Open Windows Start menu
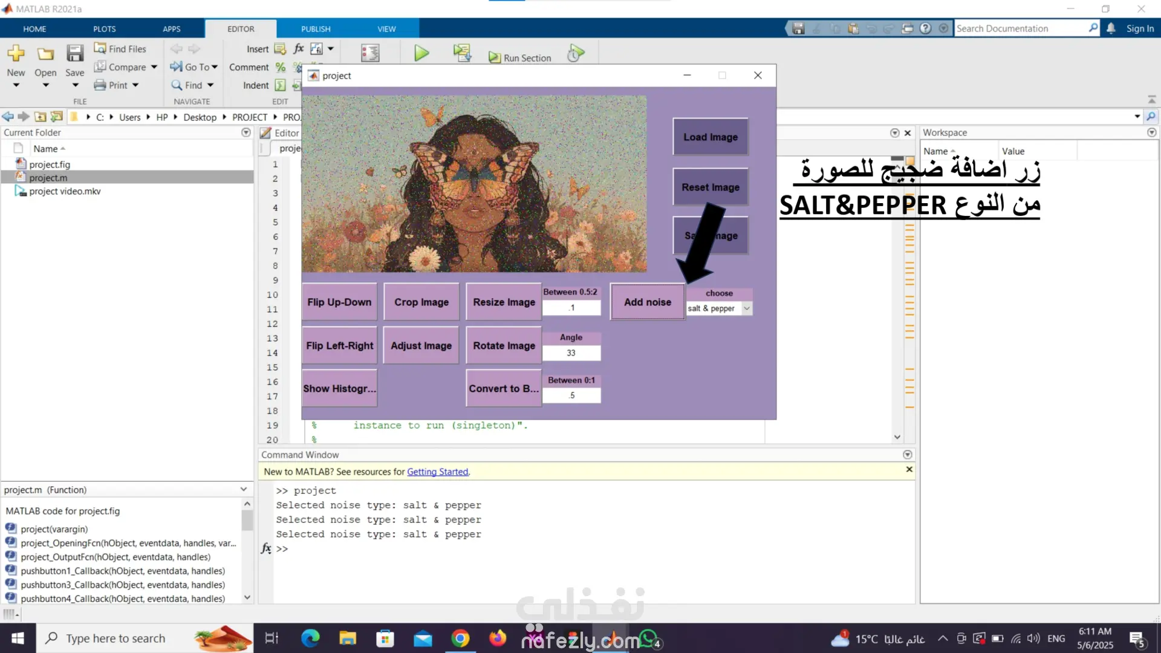This screenshot has width=1161, height=653. (x=18, y=638)
